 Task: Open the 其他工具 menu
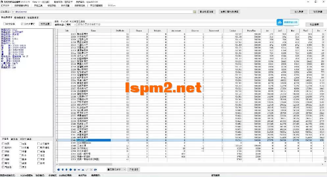point(38,6)
